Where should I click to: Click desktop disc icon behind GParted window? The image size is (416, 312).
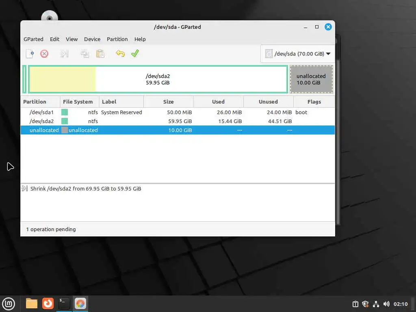pos(49,16)
